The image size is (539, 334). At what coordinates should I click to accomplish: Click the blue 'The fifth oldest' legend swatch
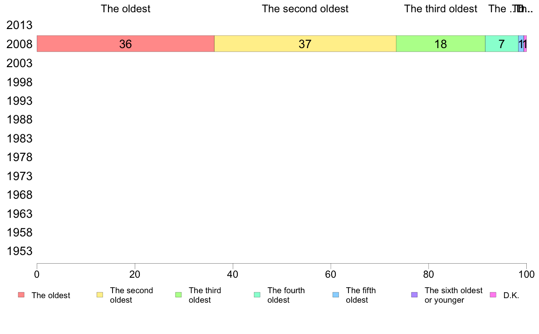click(x=336, y=295)
